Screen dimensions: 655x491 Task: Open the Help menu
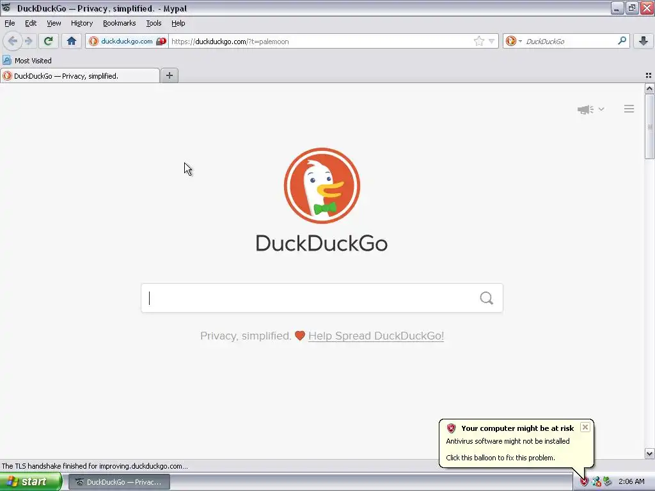tap(178, 23)
